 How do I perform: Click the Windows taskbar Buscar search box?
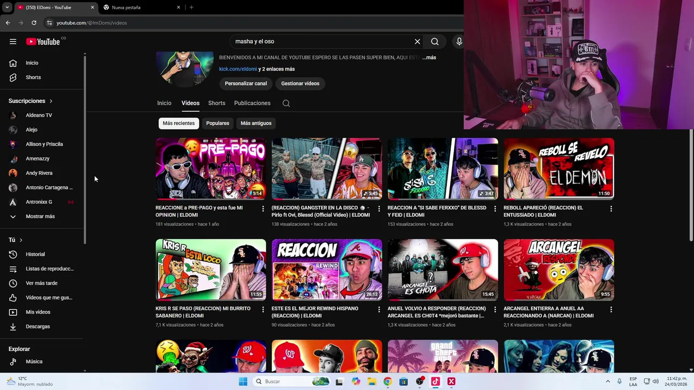292,381
